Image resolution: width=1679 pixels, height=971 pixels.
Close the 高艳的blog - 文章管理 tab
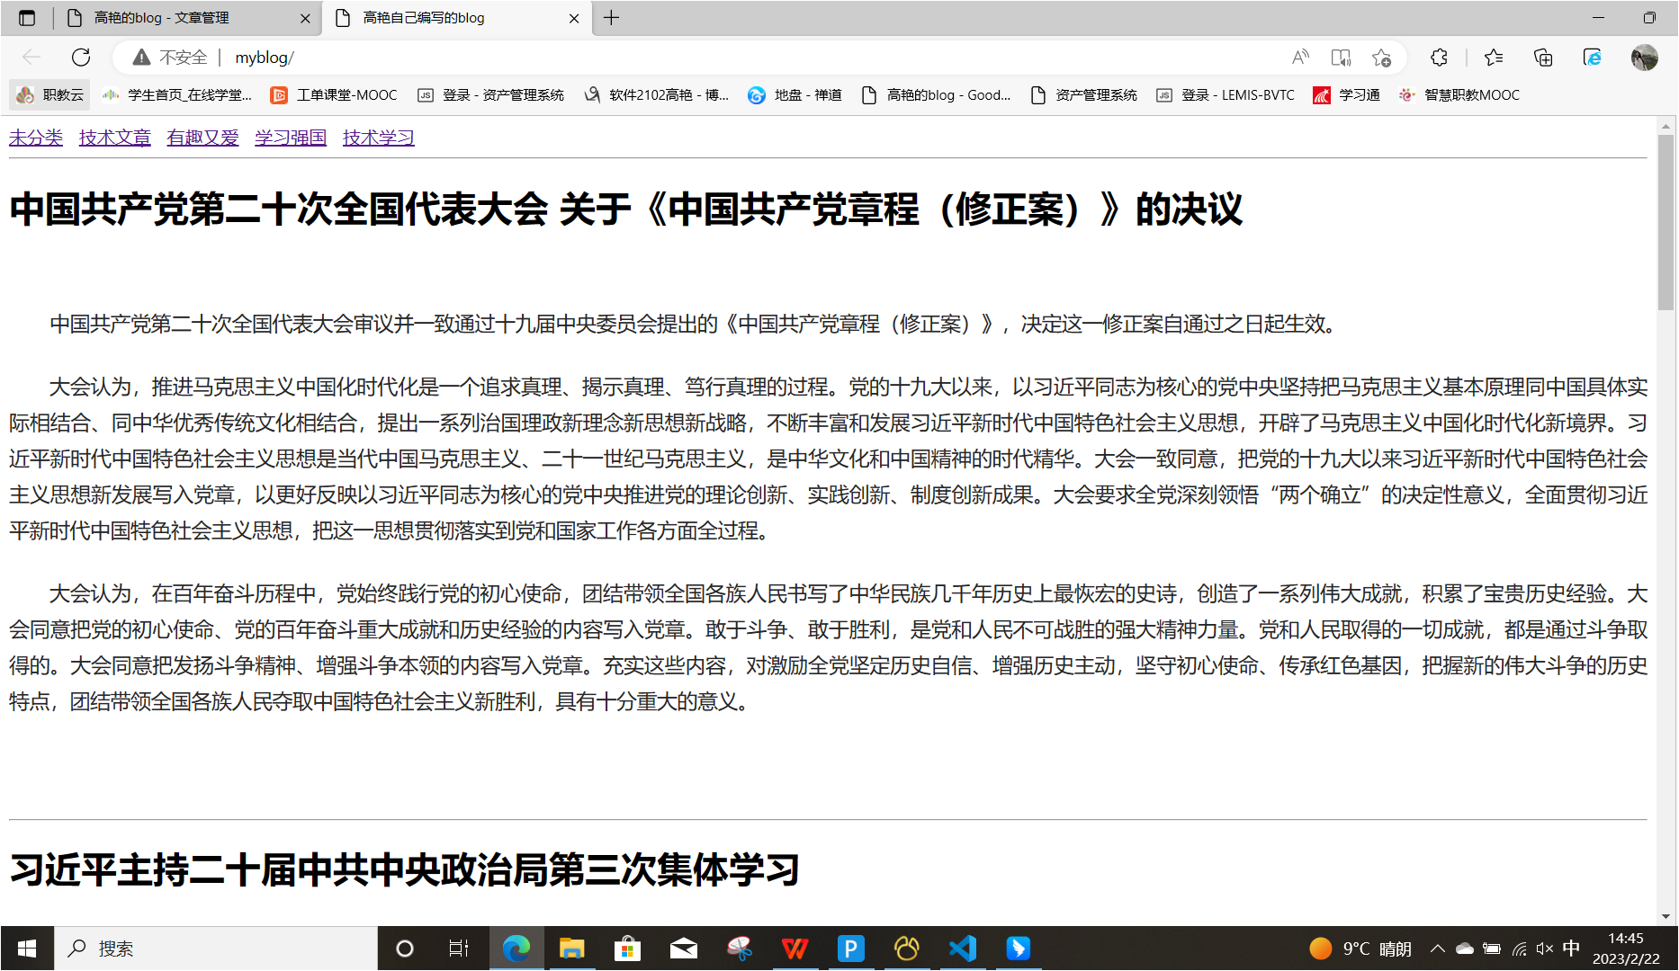tap(305, 18)
